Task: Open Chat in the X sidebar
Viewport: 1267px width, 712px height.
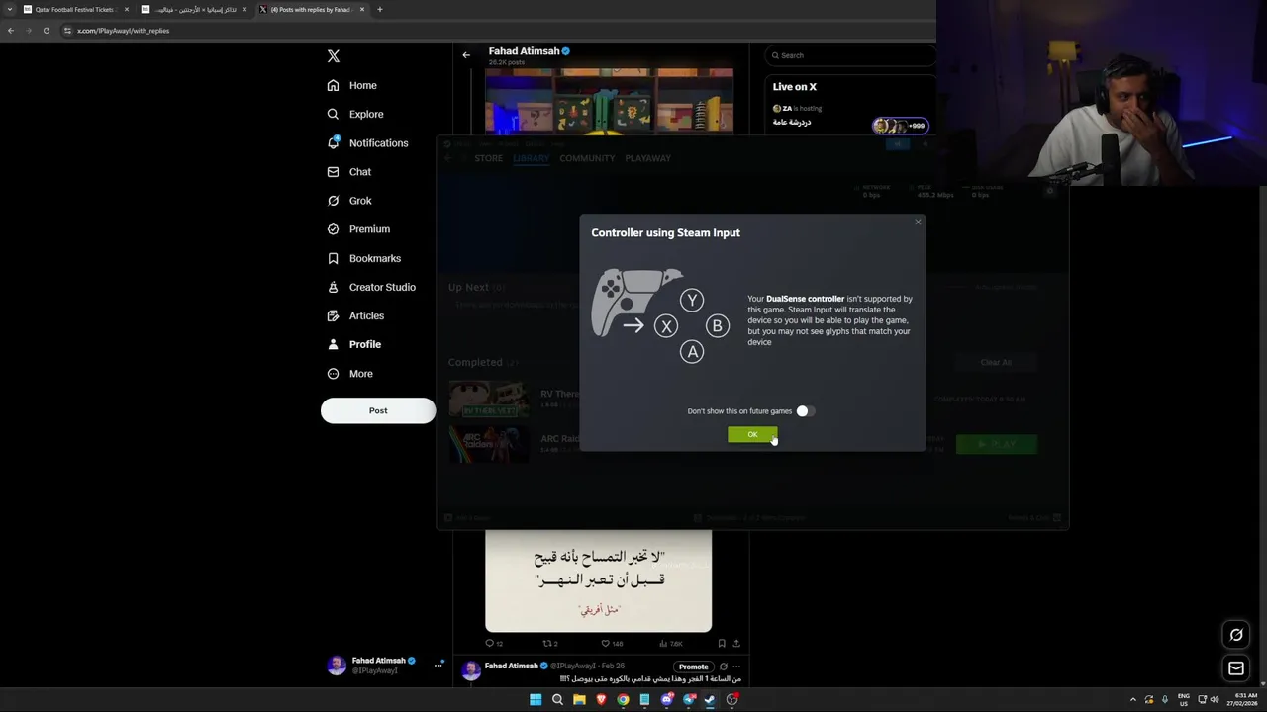Action: tap(349, 172)
